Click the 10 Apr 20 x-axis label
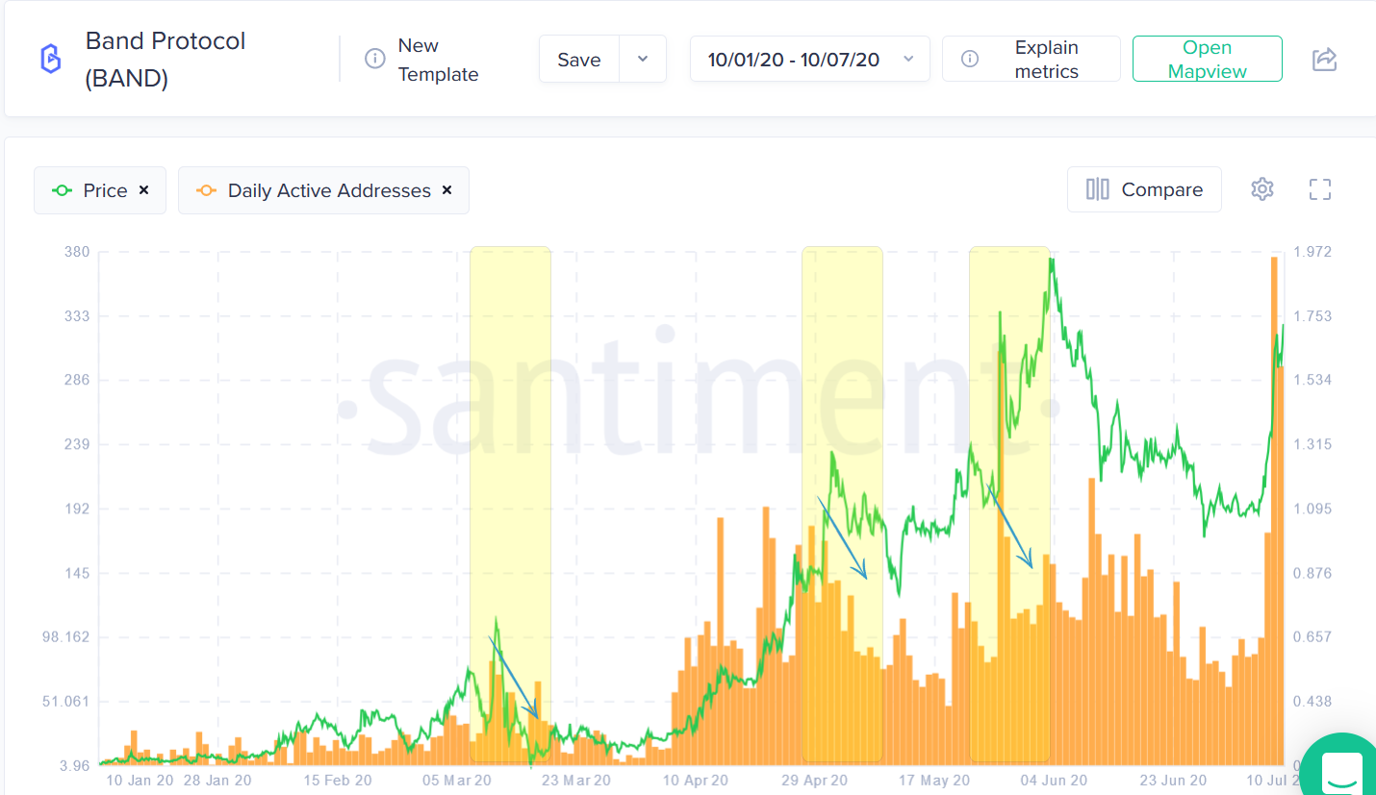 [696, 781]
